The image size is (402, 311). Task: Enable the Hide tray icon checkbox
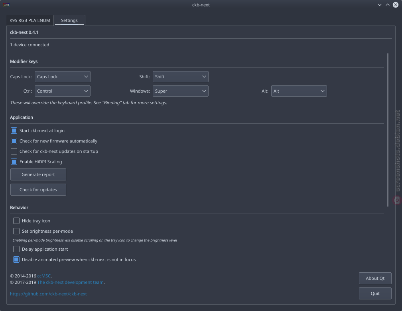pos(16,221)
